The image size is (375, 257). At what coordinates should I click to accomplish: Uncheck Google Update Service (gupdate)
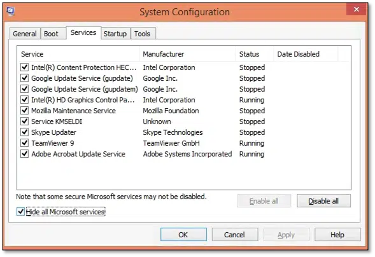click(x=24, y=78)
